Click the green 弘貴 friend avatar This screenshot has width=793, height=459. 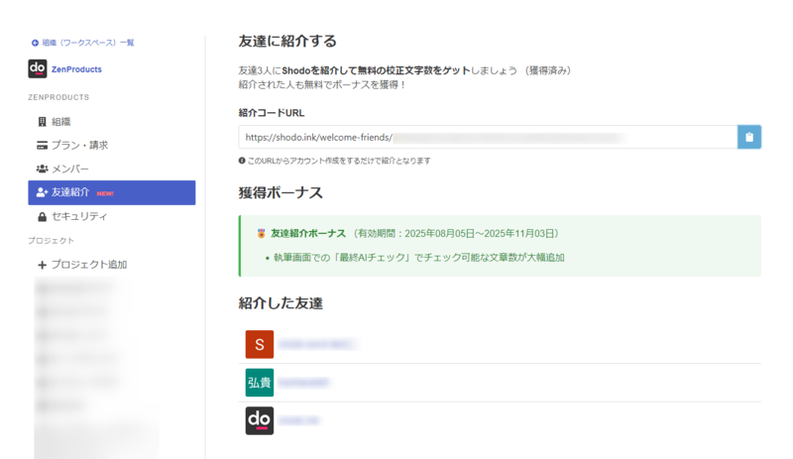click(x=260, y=383)
